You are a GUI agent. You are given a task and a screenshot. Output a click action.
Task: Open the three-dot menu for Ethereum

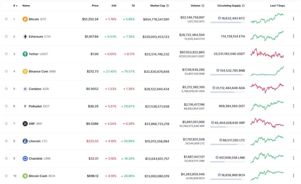pos(293,36)
